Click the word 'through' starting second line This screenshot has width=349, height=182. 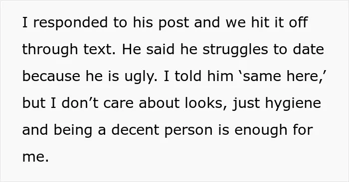coord(50,50)
